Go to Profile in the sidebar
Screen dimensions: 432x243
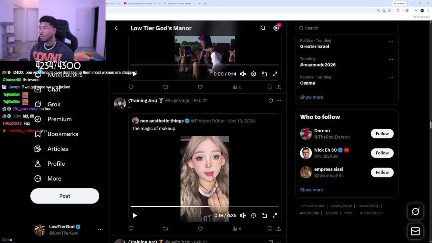tap(50, 164)
